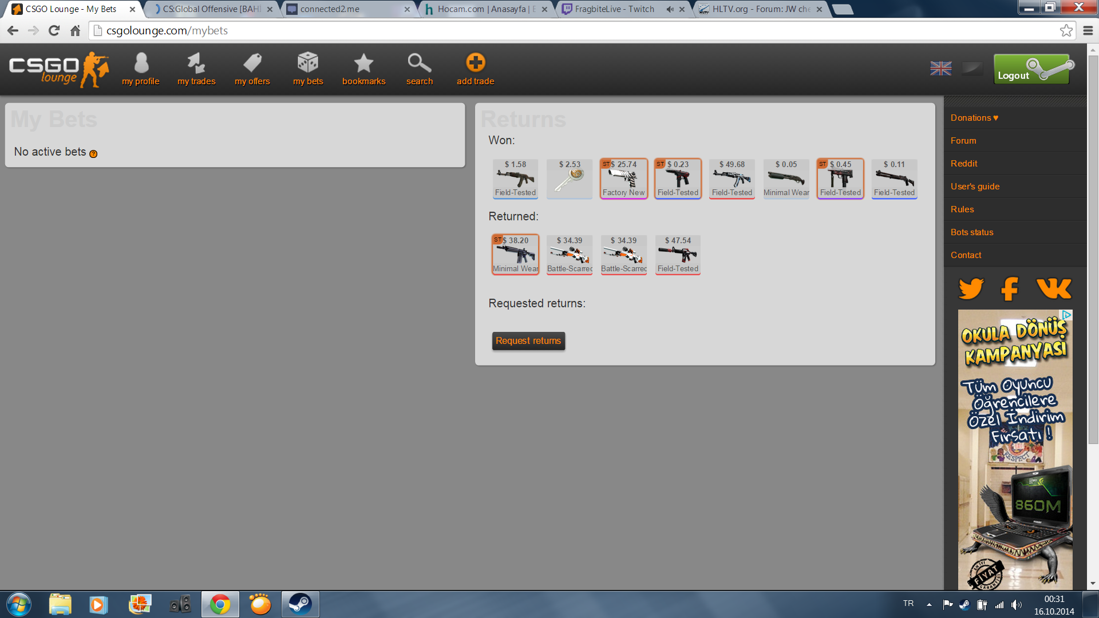This screenshot has height=618, width=1099.
Task: Open the Windows Start menu
Action: tap(18, 604)
